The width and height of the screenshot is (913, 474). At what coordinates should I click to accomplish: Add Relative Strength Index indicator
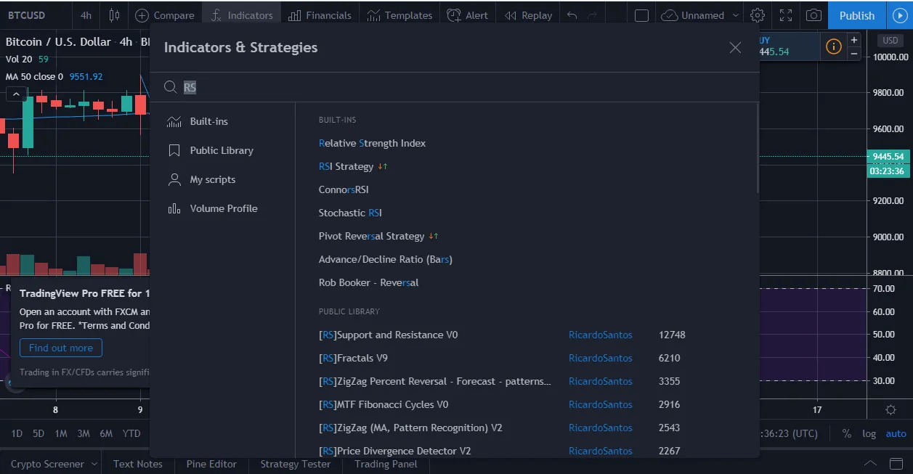click(x=372, y=143)
